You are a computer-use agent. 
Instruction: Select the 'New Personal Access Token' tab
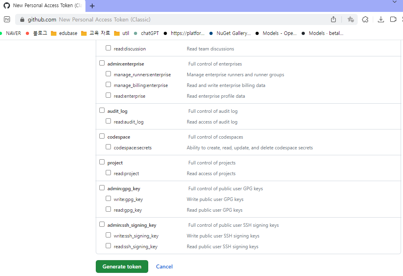43,6
